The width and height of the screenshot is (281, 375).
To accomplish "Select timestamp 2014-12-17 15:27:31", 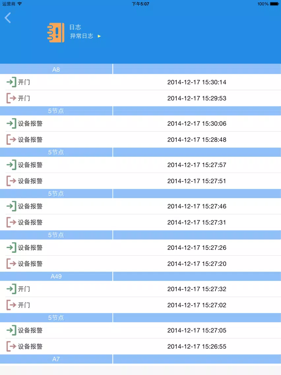I will [x=197, y=222].
